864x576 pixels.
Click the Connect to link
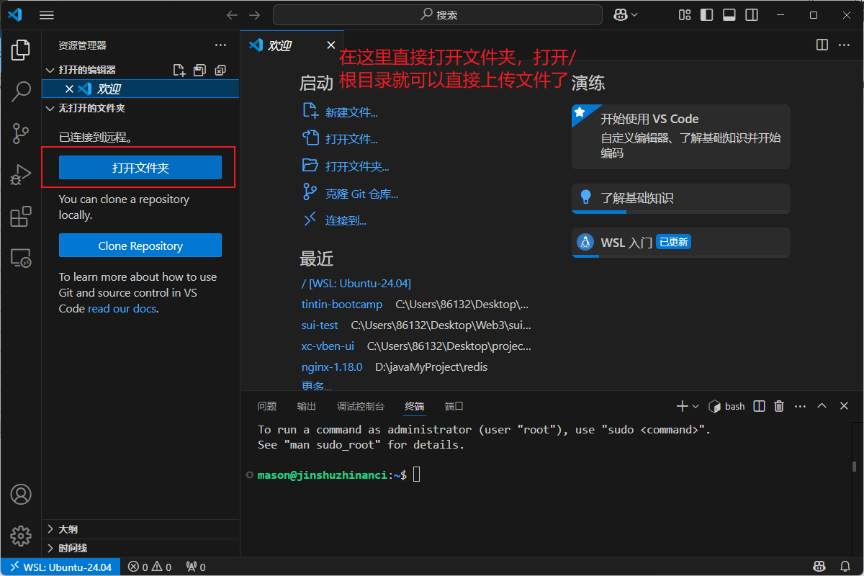click(x=336, y=220)
